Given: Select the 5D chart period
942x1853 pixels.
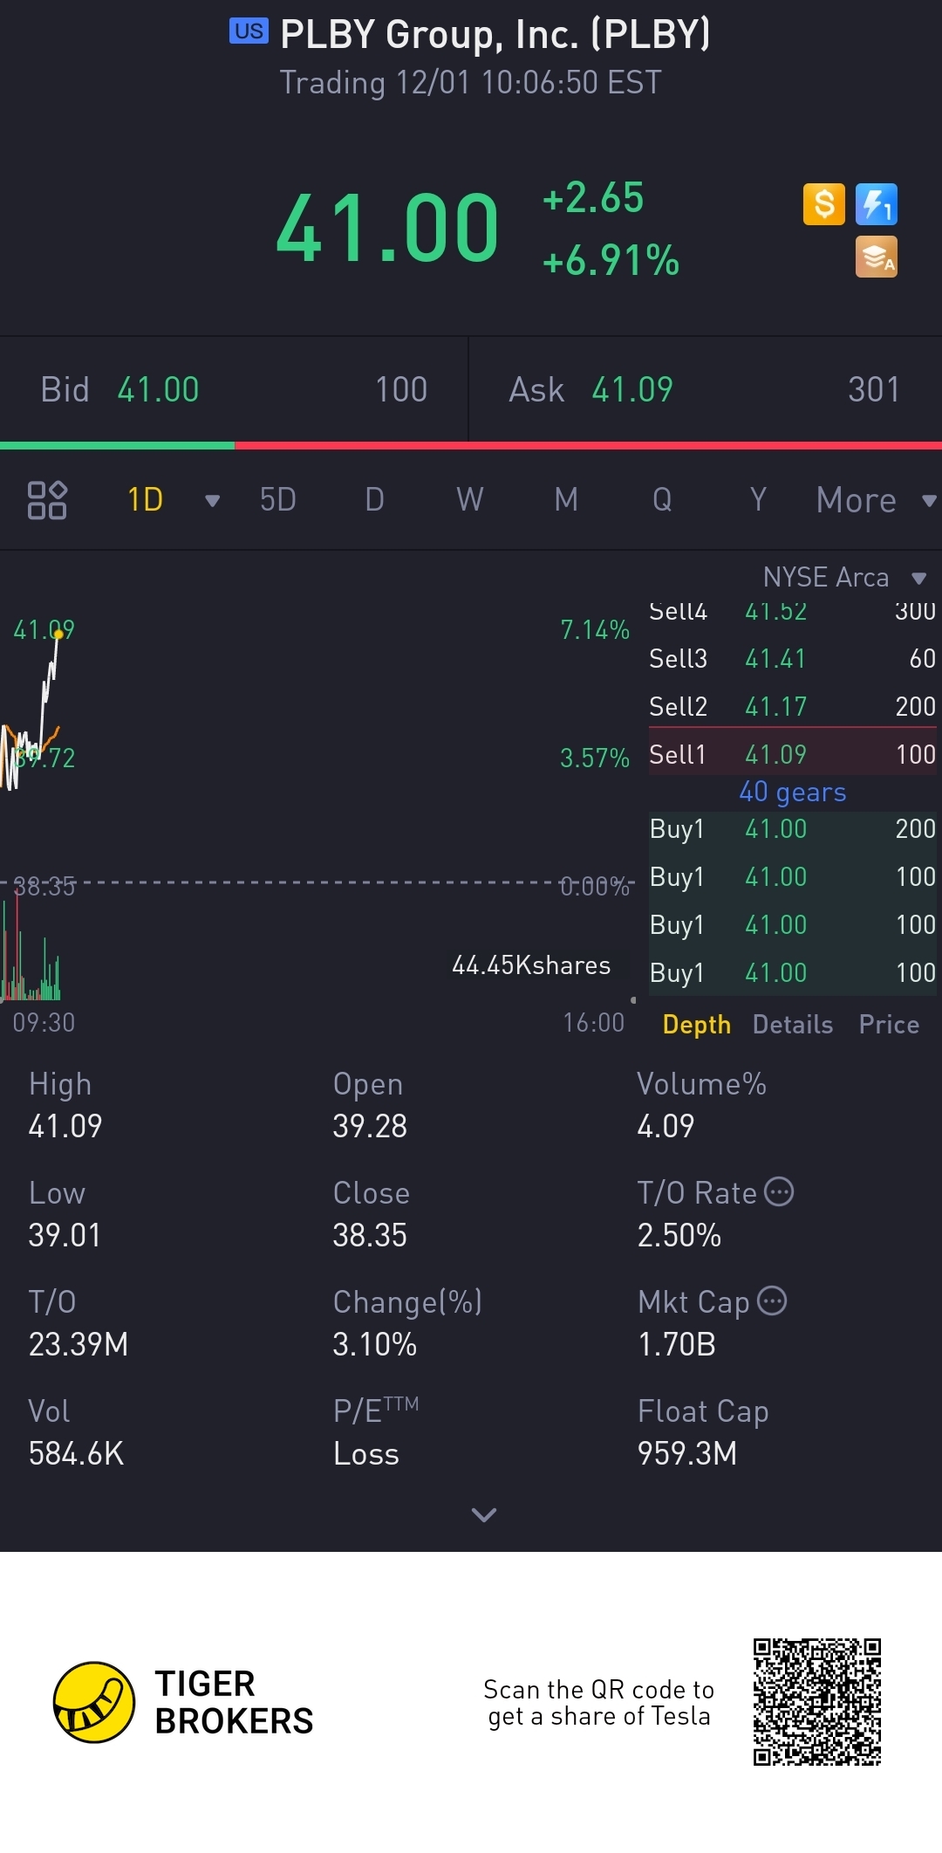Looking at the screenshot, I should click(277, 500).
